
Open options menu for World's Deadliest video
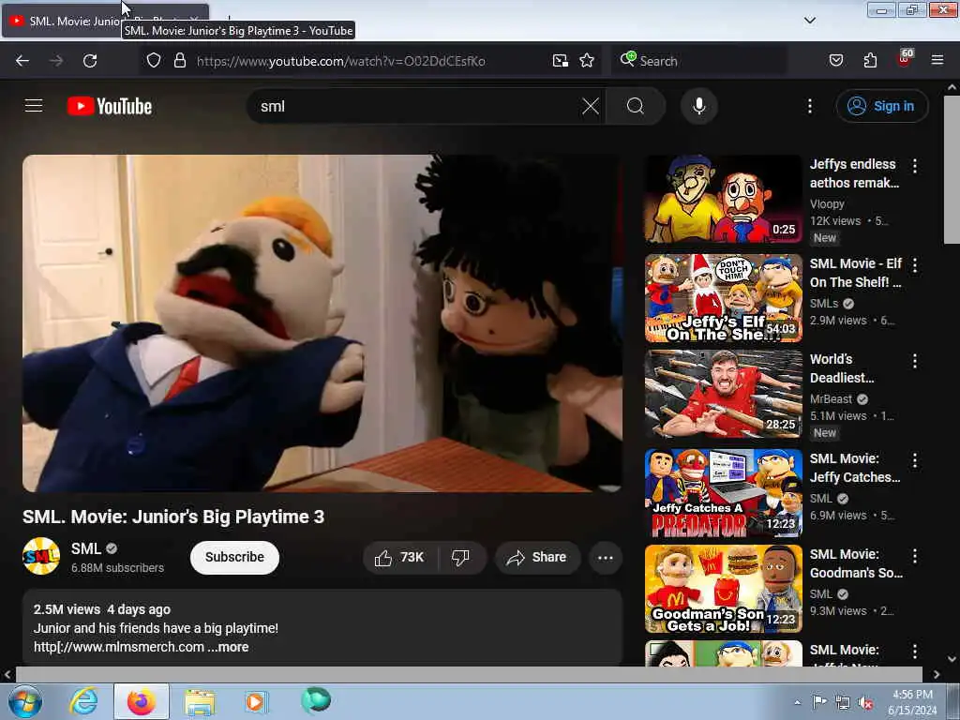pyautogui.click(x=915, y=361)
